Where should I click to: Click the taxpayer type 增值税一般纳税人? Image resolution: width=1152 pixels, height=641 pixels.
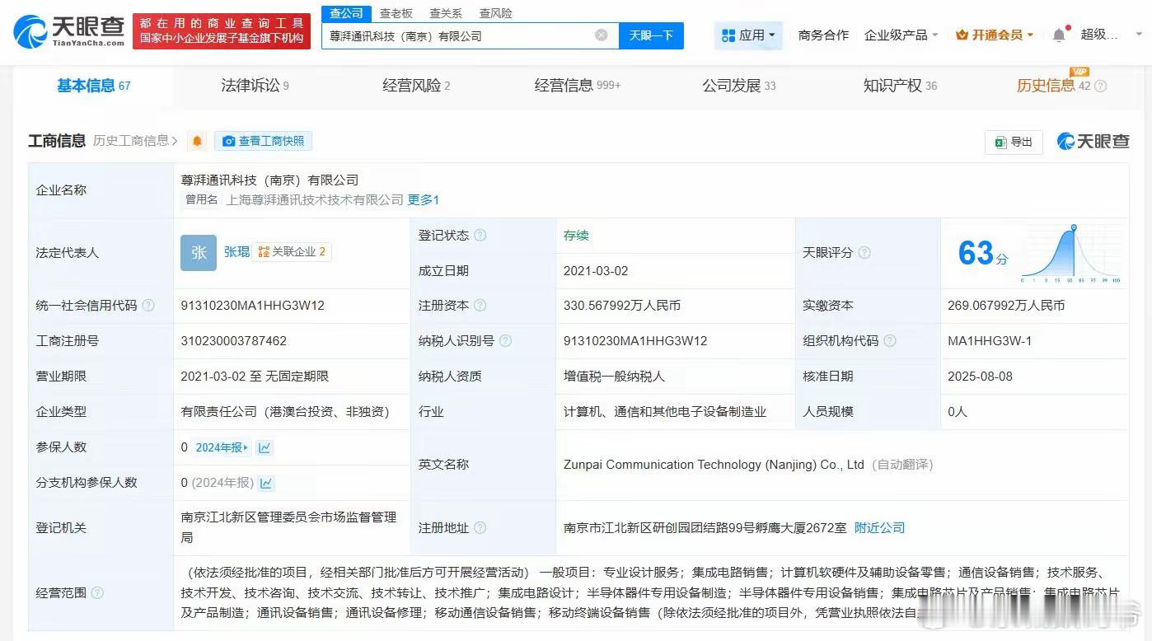click(x=614, y=377)
